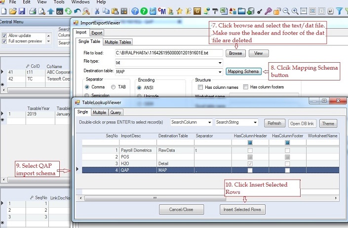The width and height of the screenshot is (348, 228).
Task: Switch to the Export tab
Action: tap(97, 33)
